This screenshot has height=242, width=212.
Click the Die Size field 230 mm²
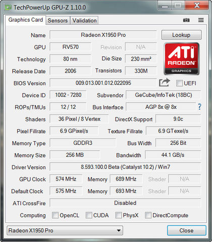[141, 59]
